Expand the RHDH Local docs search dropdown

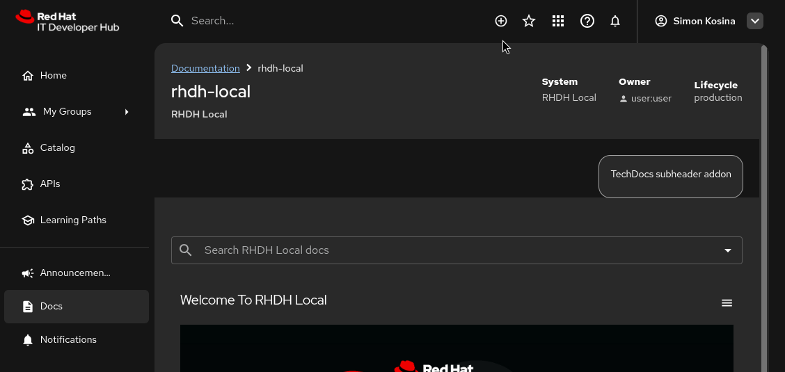tap(728, 250)
